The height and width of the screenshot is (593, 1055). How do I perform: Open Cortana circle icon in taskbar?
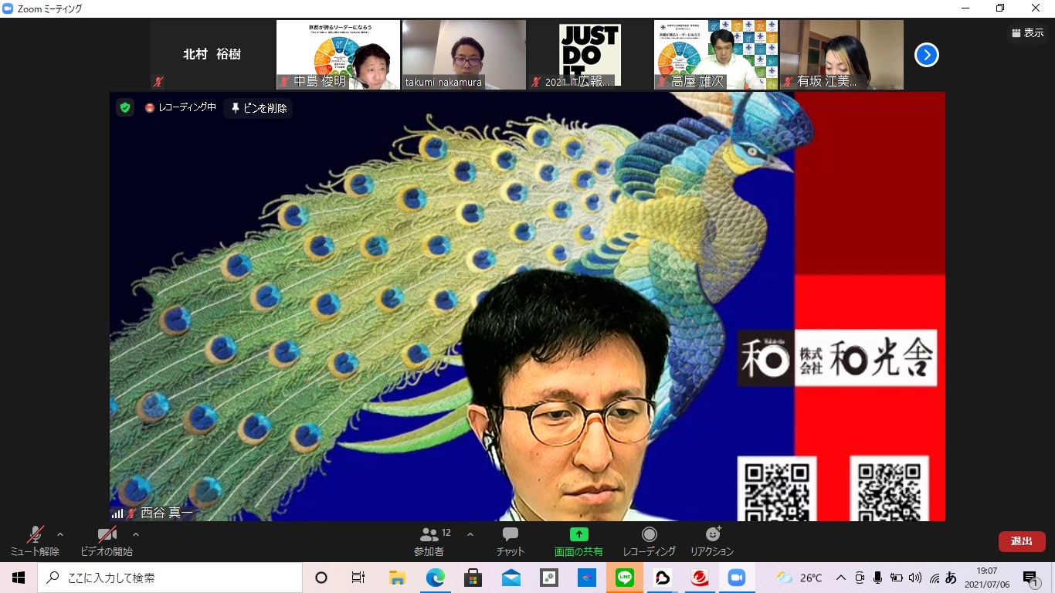[x=321, y=578]
